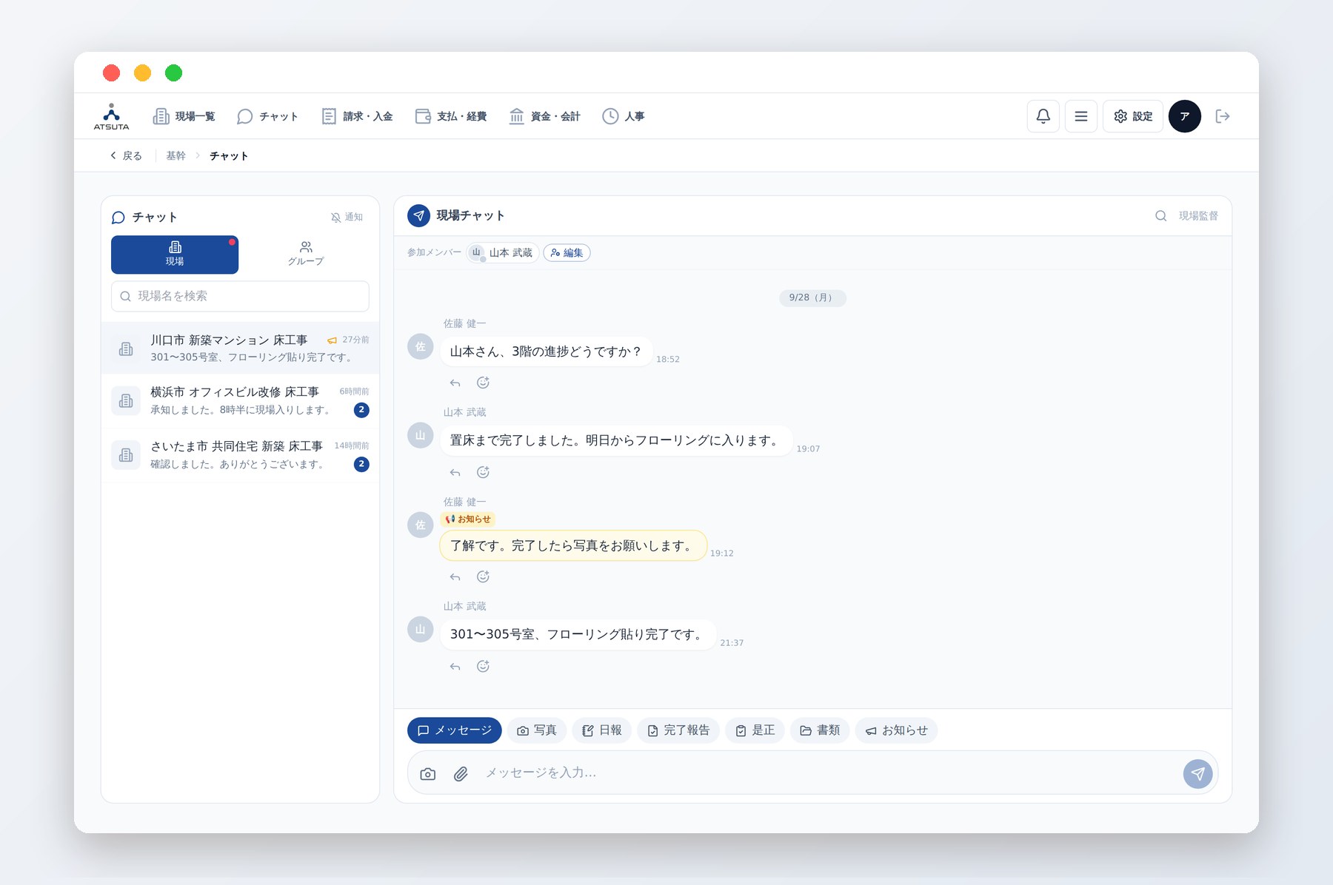Click the logout arrow icon
This screenshot has height=885, width=1333.
1223,116
